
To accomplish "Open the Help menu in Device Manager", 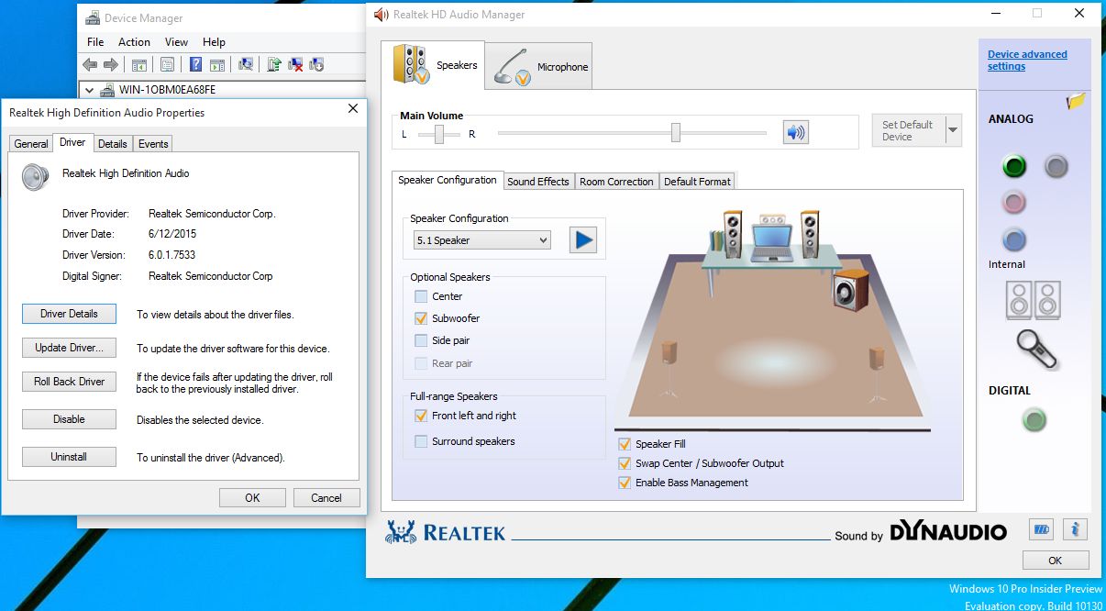I will click(x=214, y=41).
